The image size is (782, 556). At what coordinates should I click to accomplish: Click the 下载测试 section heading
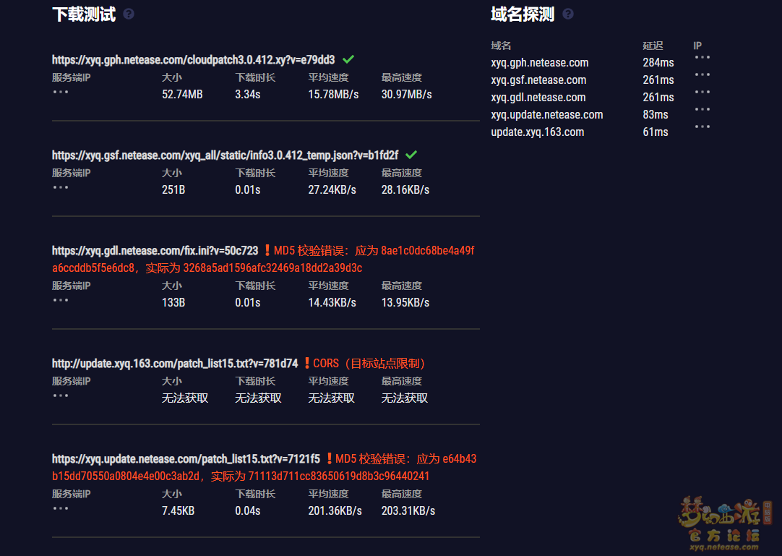[x=84, y=14]
